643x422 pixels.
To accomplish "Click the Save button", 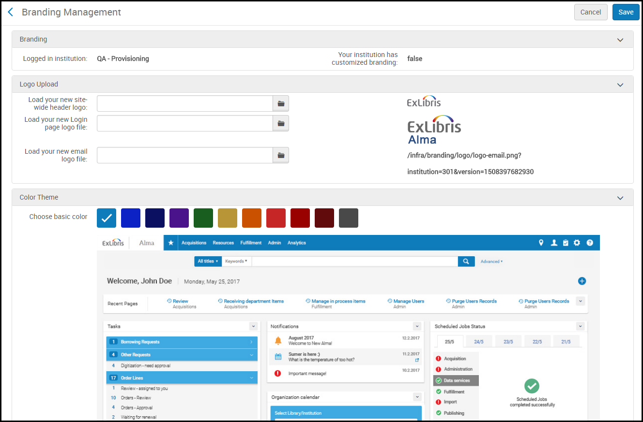I will pos(626,12).
